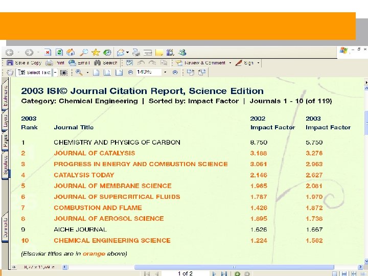Click 2003 impact factor value 5.750

314,143
